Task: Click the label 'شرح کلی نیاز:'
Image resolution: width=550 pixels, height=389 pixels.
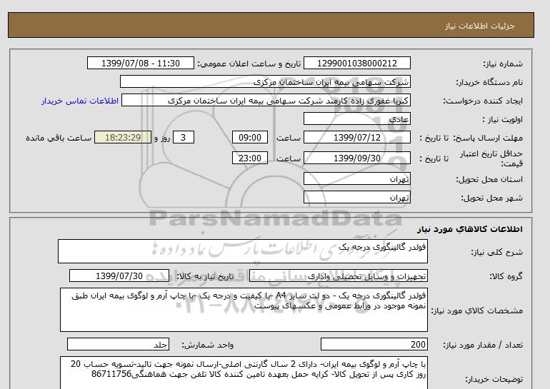Action: [x=496, y=252]
